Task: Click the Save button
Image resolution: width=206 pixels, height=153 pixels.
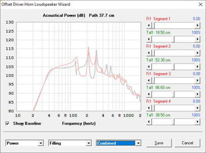Action: (159, 143)
